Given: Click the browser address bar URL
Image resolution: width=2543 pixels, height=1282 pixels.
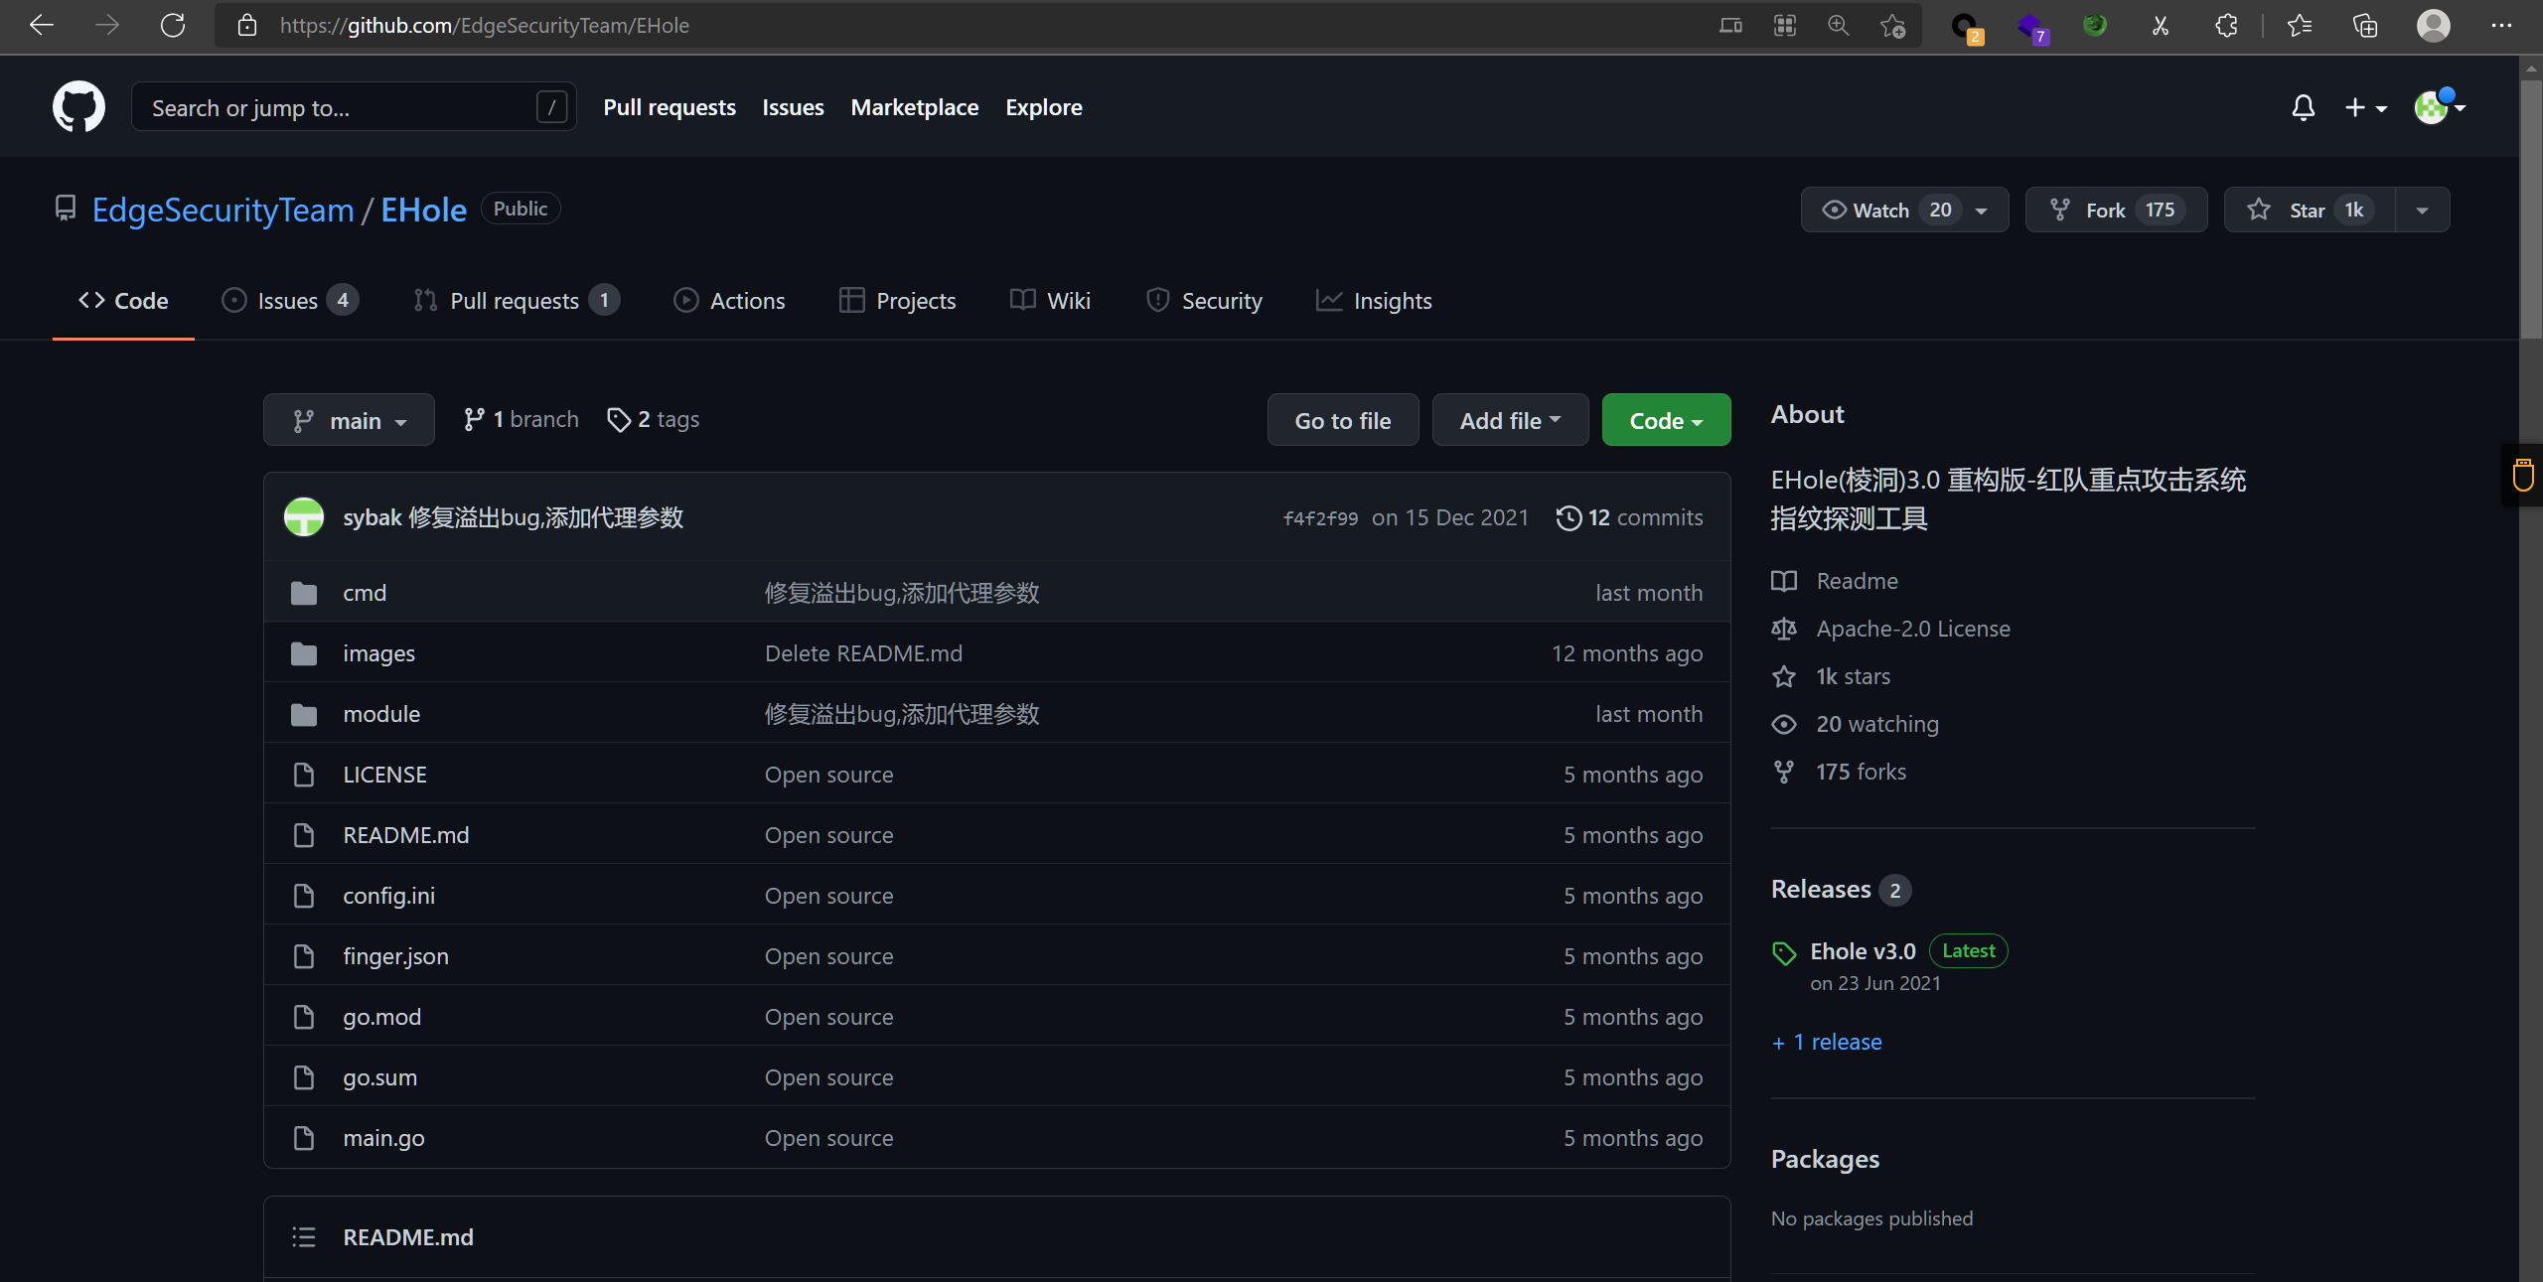Looking at the screenshot, I should [485, 26].
